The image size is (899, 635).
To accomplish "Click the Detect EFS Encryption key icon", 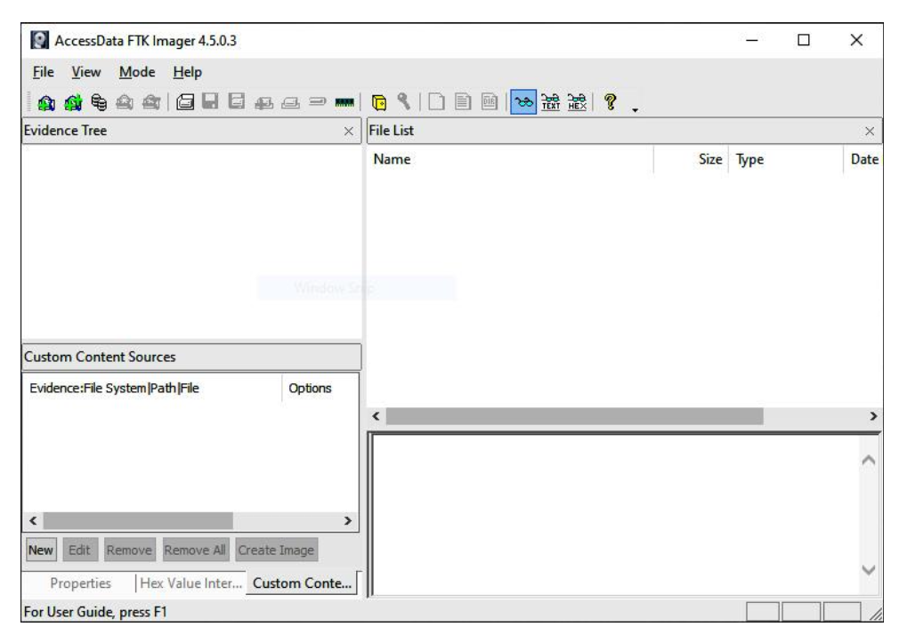I will (x=403, y=102).
